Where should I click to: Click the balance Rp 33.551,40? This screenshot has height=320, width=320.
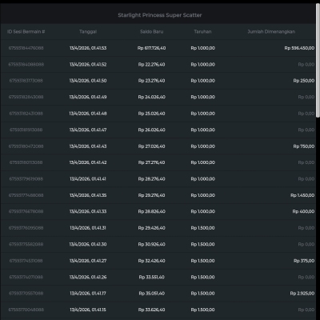pyautogui.click(x=151, y=277)
